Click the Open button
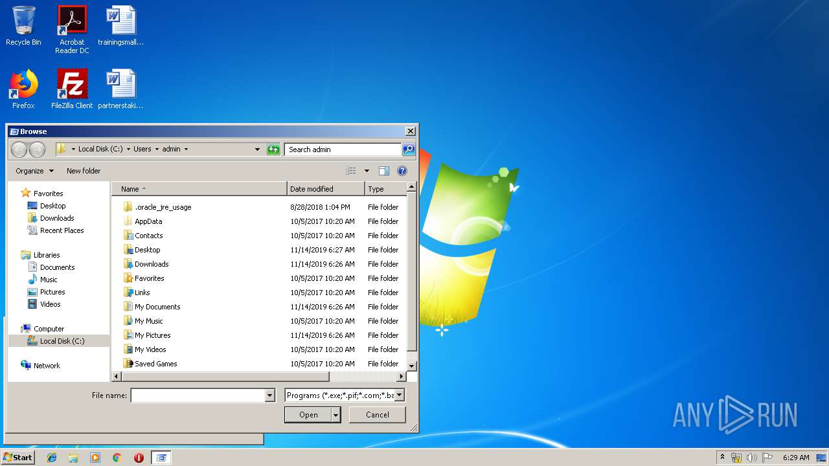829x466 pixels. tap(308, 415)
